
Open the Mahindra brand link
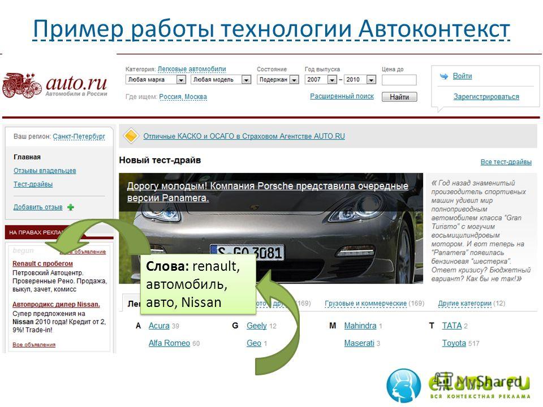[360, 326]
